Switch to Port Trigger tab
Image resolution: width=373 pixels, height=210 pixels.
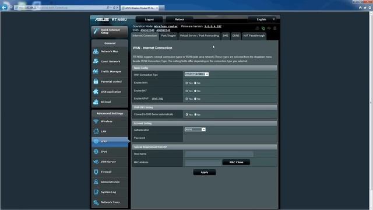tap(168, 36)
